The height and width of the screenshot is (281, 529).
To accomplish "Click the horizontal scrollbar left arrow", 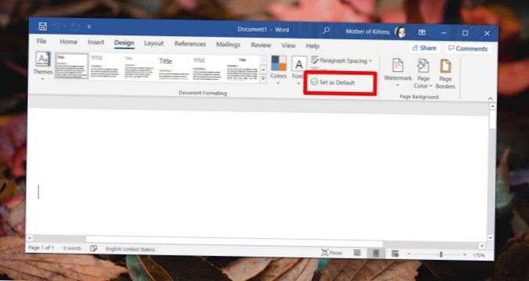I will click(30, 238).
